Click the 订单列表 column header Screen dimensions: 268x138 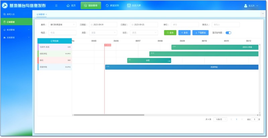(55, 41)
